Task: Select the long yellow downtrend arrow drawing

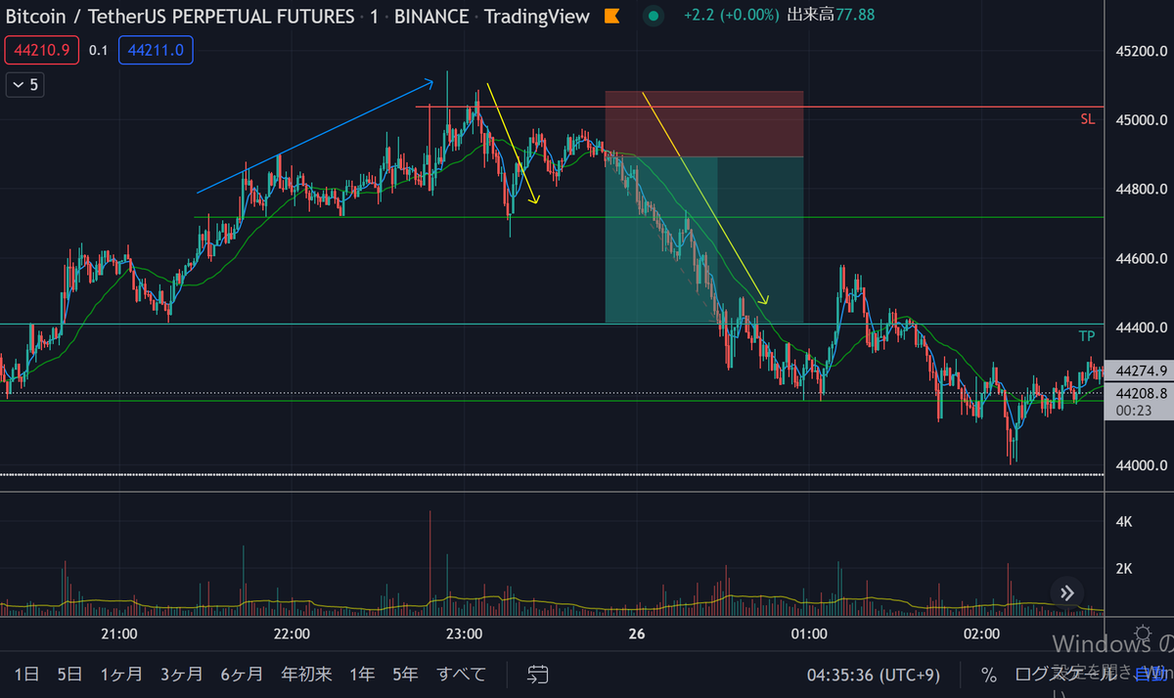Action: (704, 196)
